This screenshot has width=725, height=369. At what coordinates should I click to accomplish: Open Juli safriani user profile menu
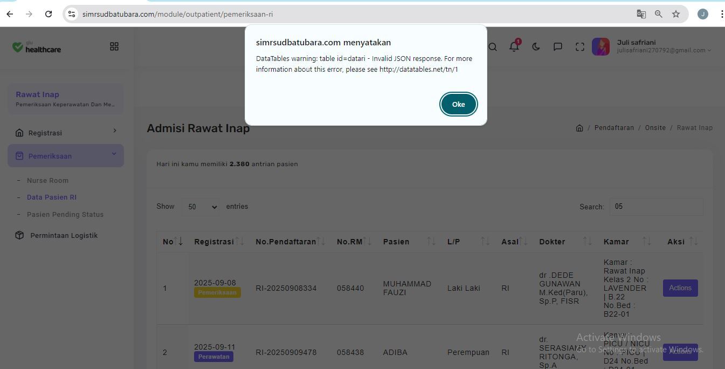(652, 46)
